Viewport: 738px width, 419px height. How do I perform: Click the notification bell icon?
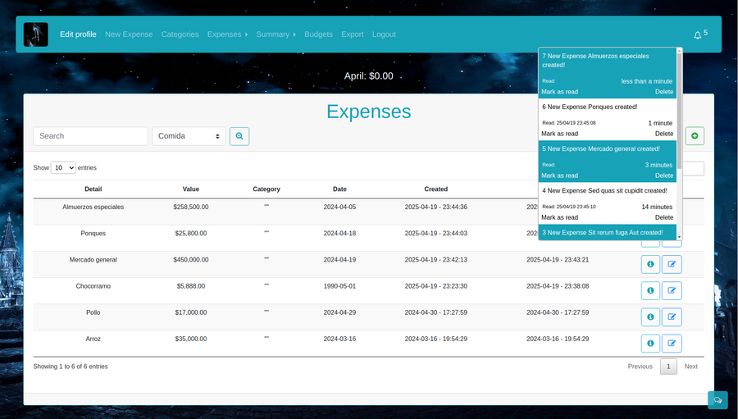[x=698, y=35]
